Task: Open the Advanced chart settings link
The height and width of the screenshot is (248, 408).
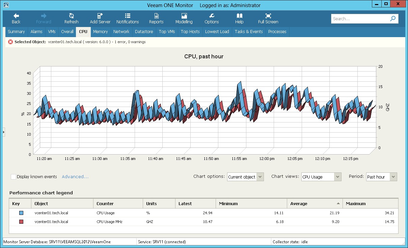Action: tap(75, 177)
